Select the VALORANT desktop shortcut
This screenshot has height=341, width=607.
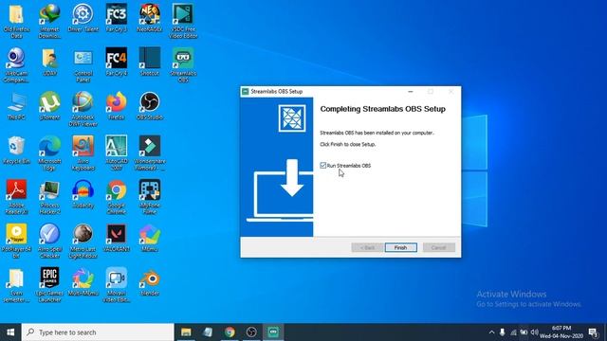tap(116, 238)
